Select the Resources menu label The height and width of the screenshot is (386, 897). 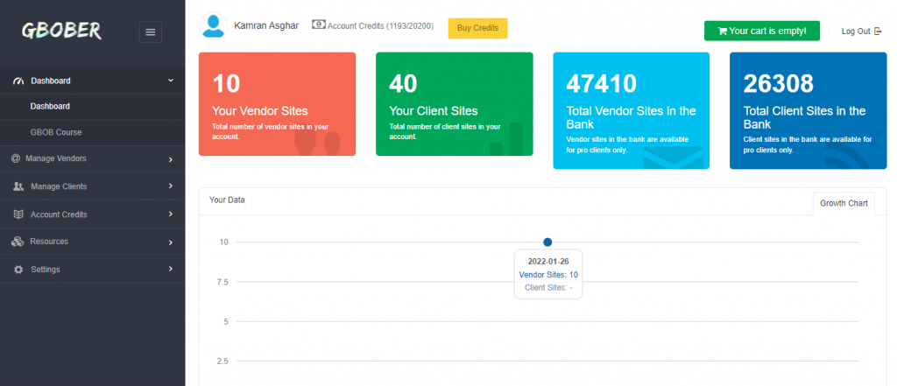coord(49,242)
